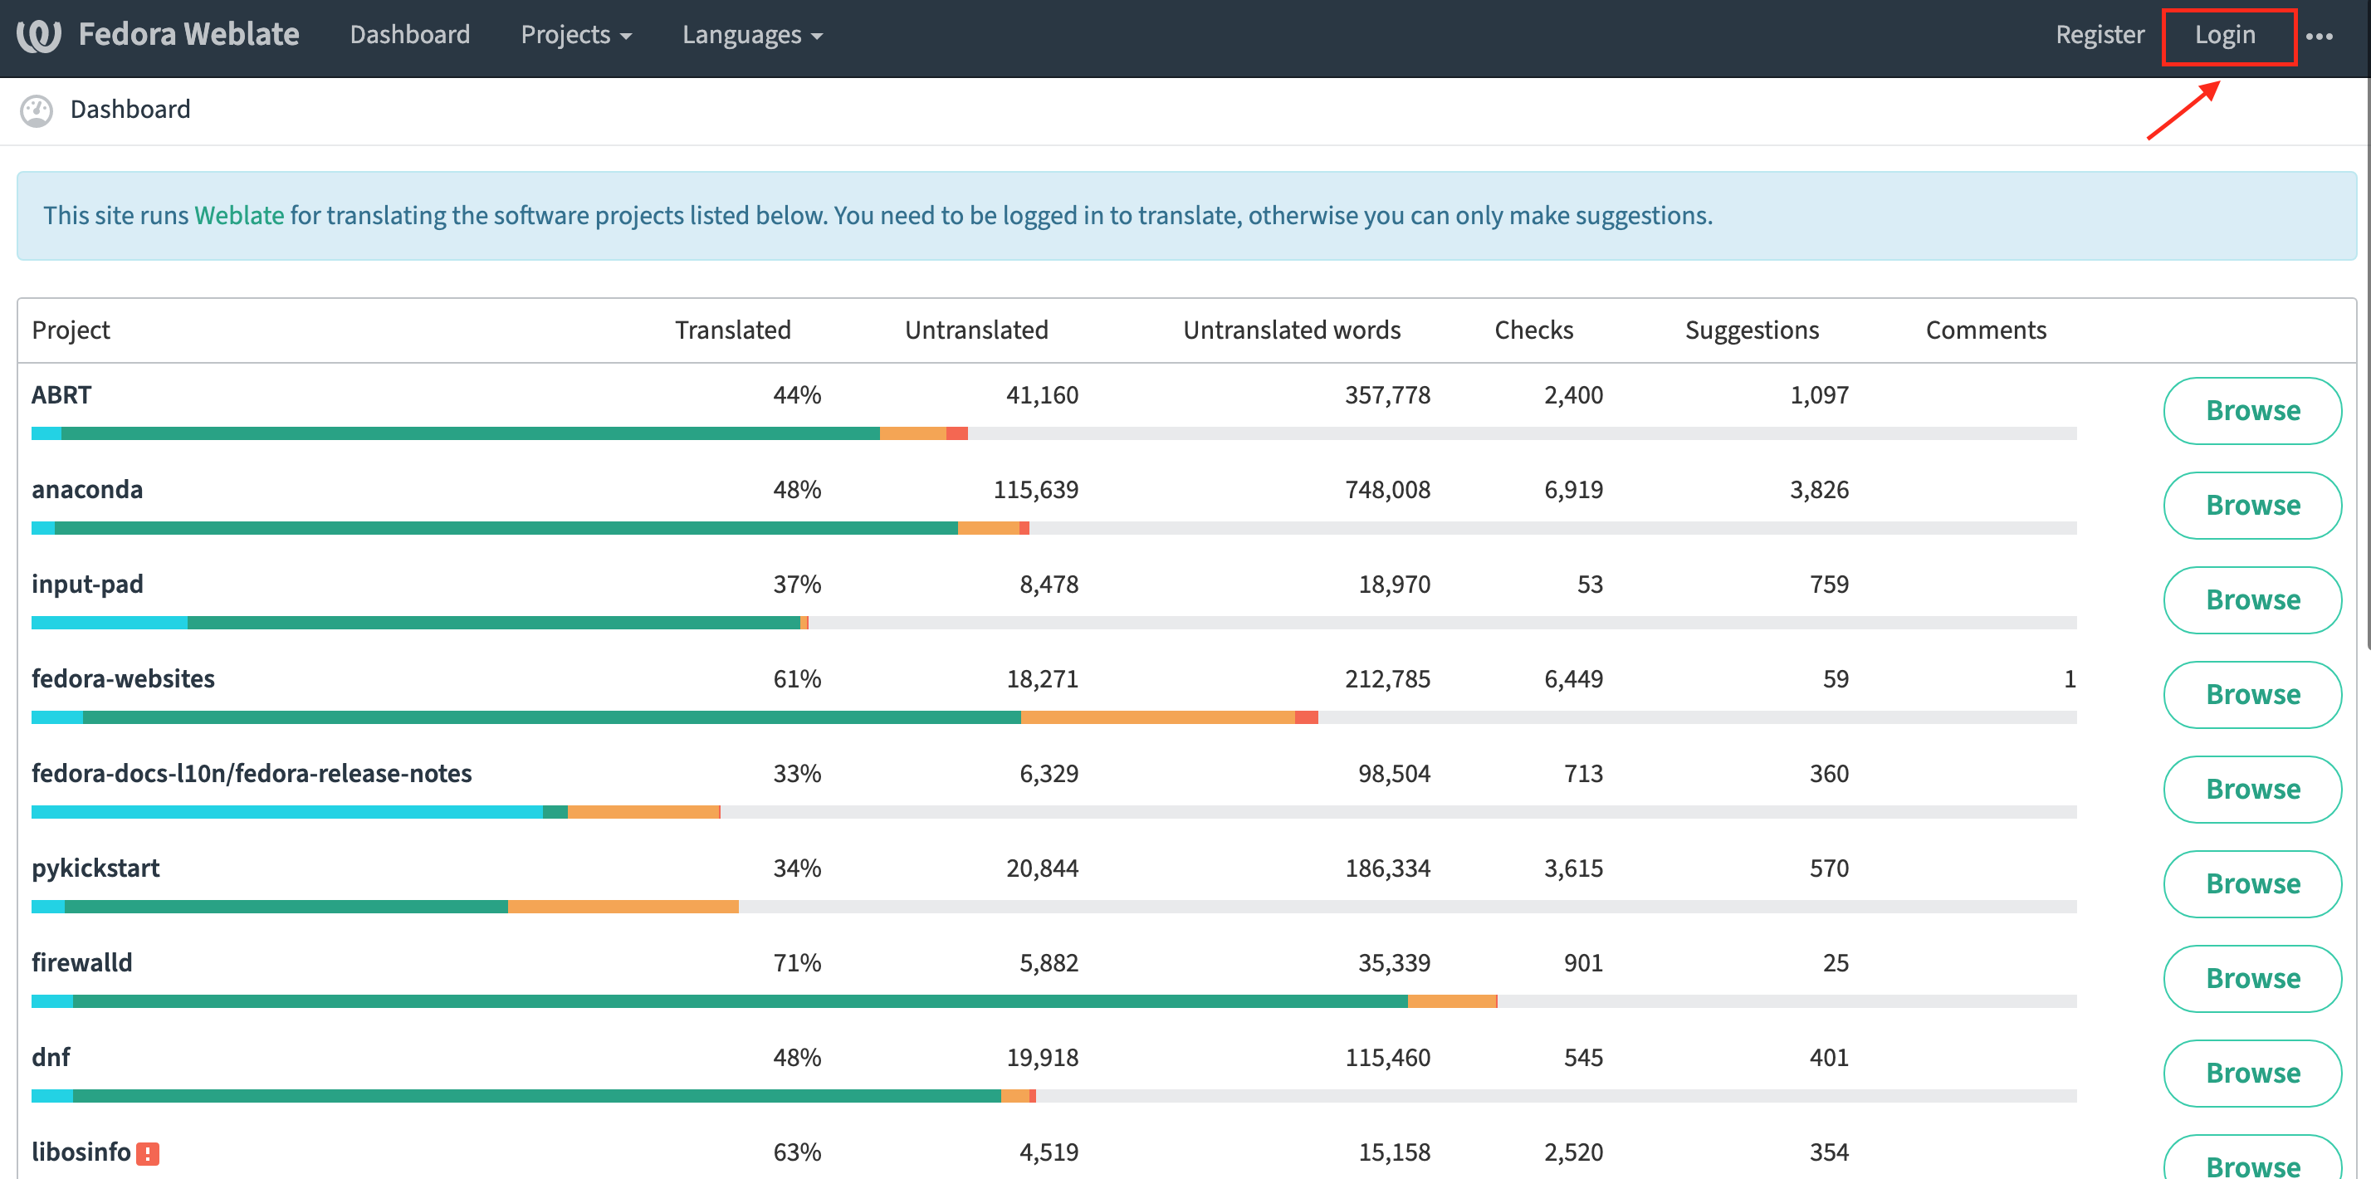2371x1179 pixels.
Task: Click the Checks column header
Action: point(1533,330)
